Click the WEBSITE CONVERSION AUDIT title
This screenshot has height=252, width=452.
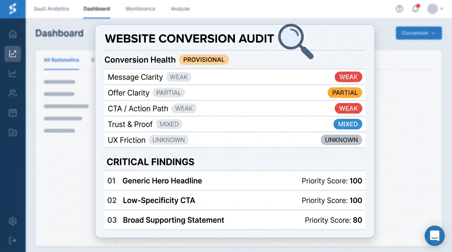click(189, 39)
